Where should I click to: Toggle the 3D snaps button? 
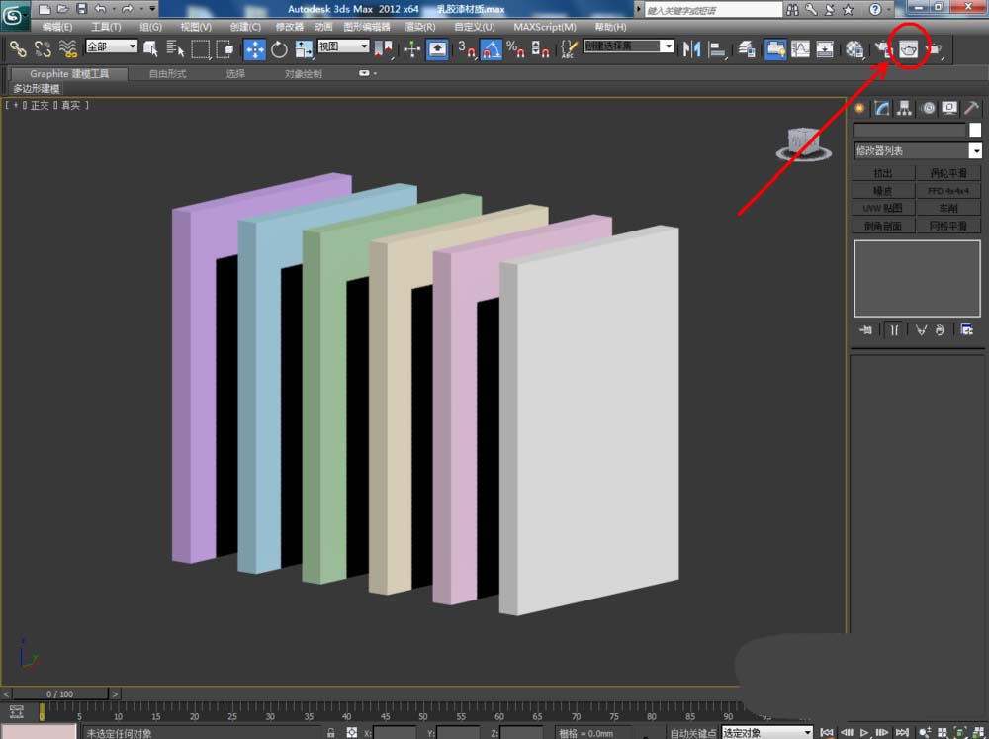[x=467, y=48]
